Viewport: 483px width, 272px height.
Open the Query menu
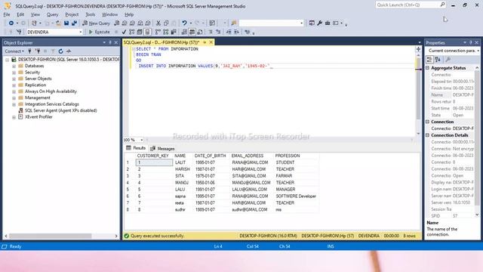click(x=52, y=14)
